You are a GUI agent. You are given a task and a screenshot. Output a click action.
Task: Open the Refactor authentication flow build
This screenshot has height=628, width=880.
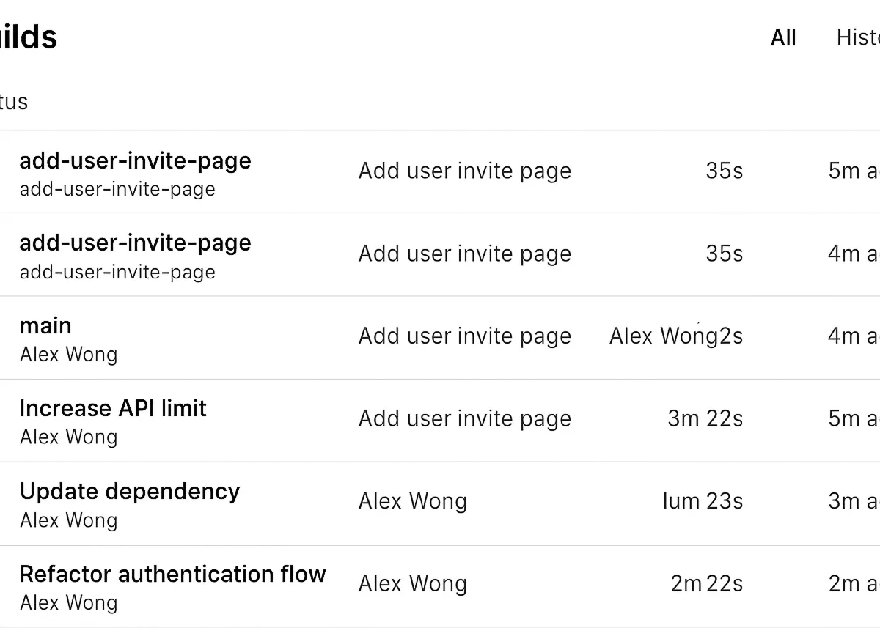click(172, 574)
